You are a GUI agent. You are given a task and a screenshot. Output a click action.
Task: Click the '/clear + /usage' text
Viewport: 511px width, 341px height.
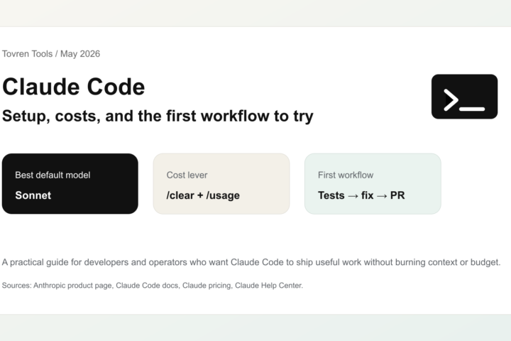tap(203, 195)
